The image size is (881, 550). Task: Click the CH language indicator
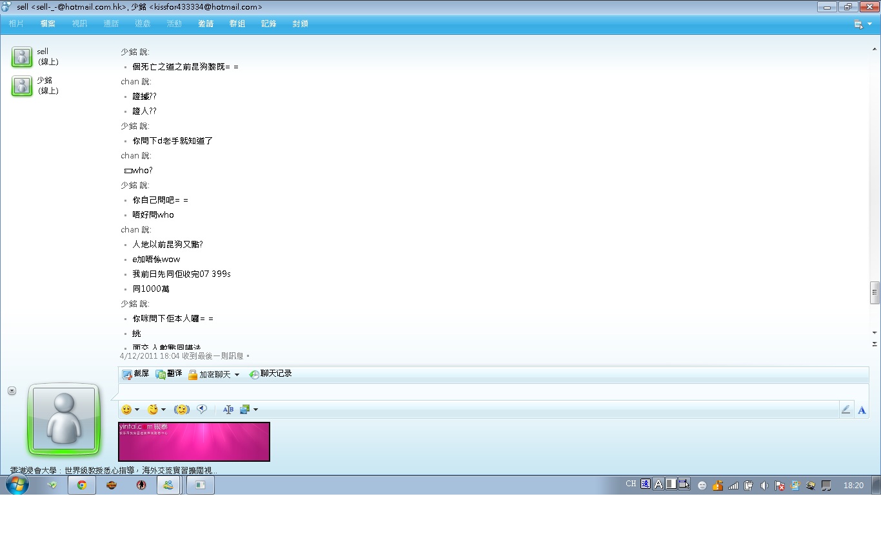pos(631,484)
